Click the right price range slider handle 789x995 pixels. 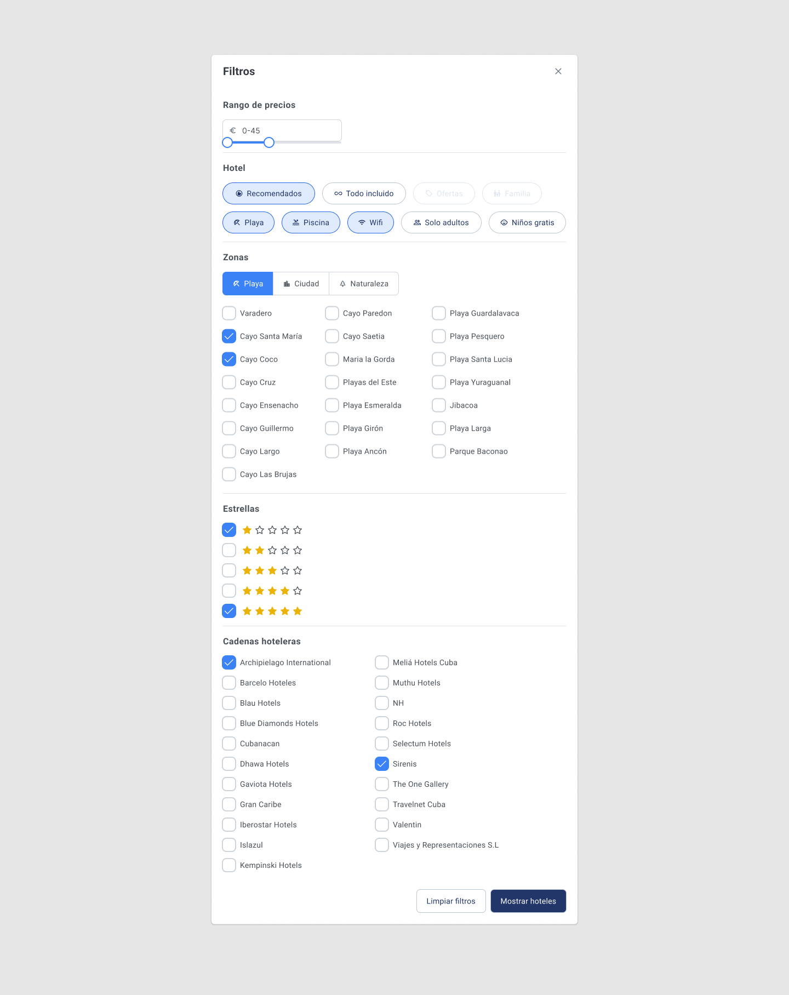coord(269,142)
